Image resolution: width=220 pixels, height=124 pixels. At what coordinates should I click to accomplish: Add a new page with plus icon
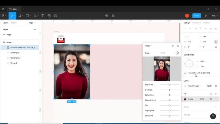(x=35, y=29)
